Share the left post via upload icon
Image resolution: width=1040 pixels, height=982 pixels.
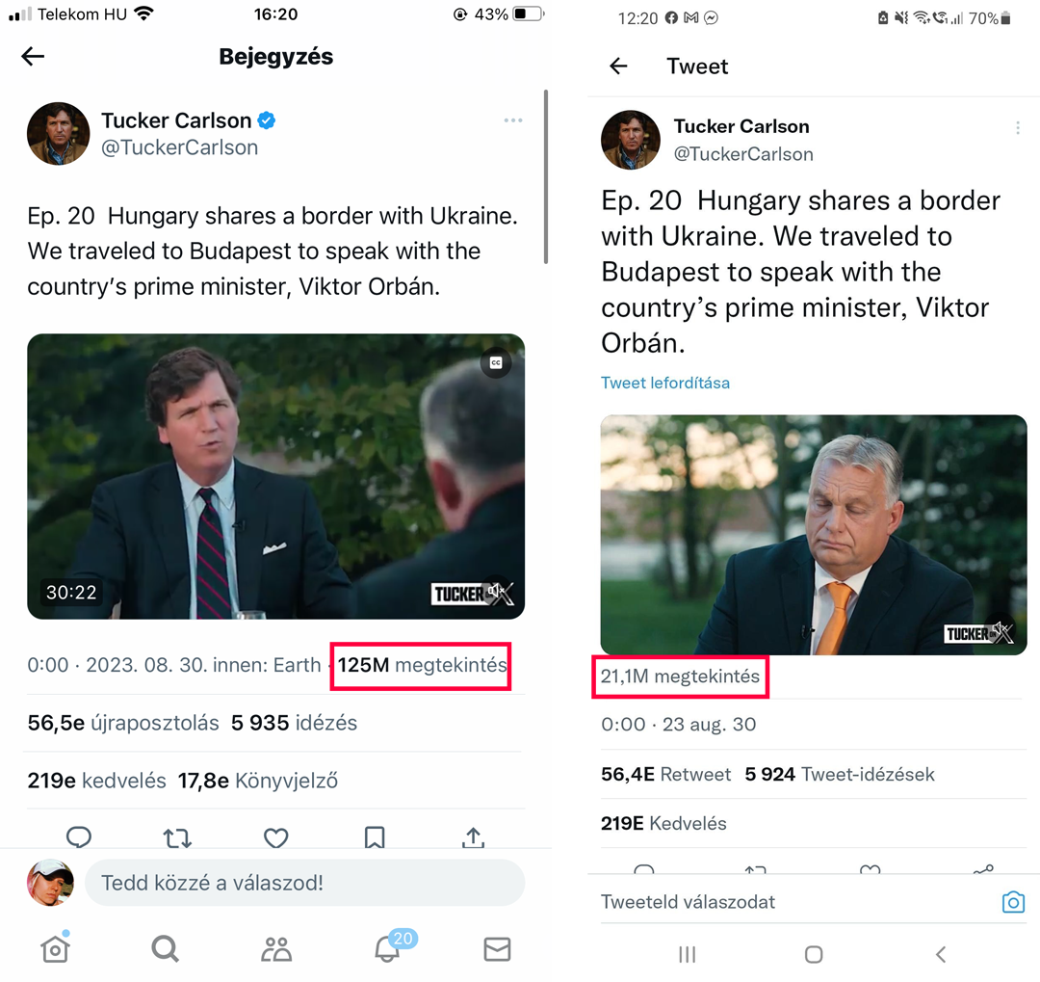click(473, 836)
